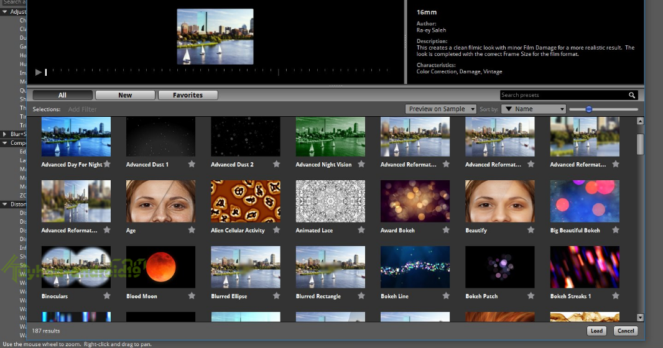The height and width of the screenshot is (348, 663).
Task: Click the Bokeh Streaks 1 favorite star
Action: 616,296
